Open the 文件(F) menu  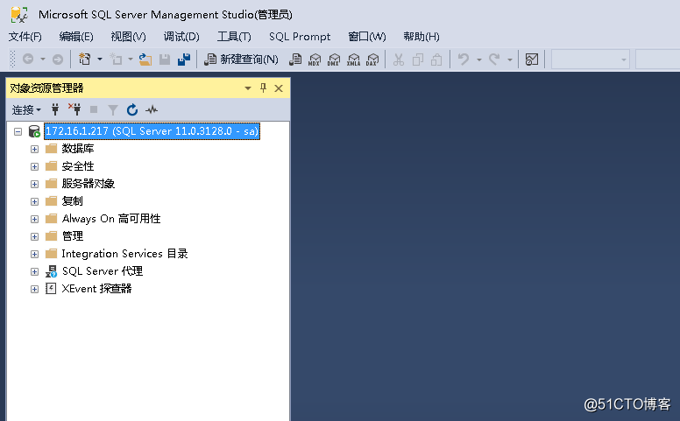tap(25, 37)
